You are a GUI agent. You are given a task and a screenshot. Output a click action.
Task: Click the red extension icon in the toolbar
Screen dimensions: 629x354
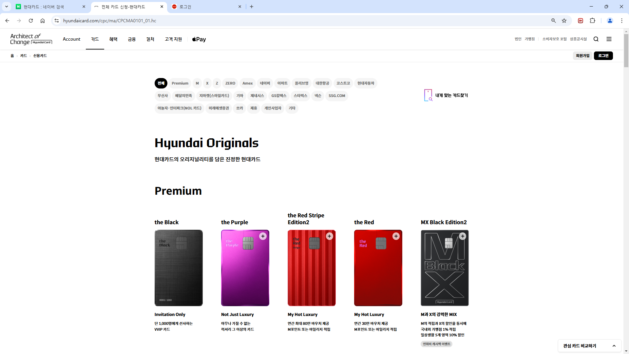(x=581, y=21)
